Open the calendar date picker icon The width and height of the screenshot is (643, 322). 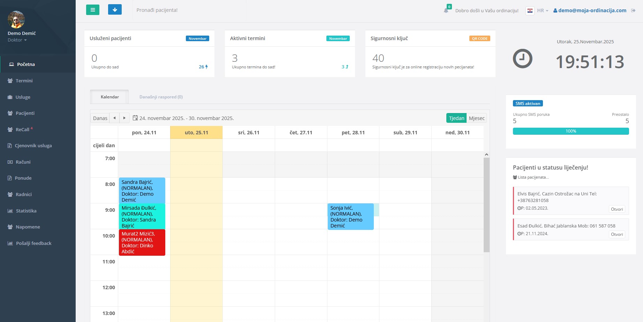click(x=135, y=118)
